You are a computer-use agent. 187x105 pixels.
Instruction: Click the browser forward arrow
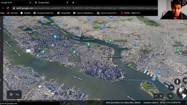click(3, 8)
